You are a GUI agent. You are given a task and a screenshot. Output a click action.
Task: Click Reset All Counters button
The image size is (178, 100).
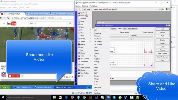coord(162,57)
